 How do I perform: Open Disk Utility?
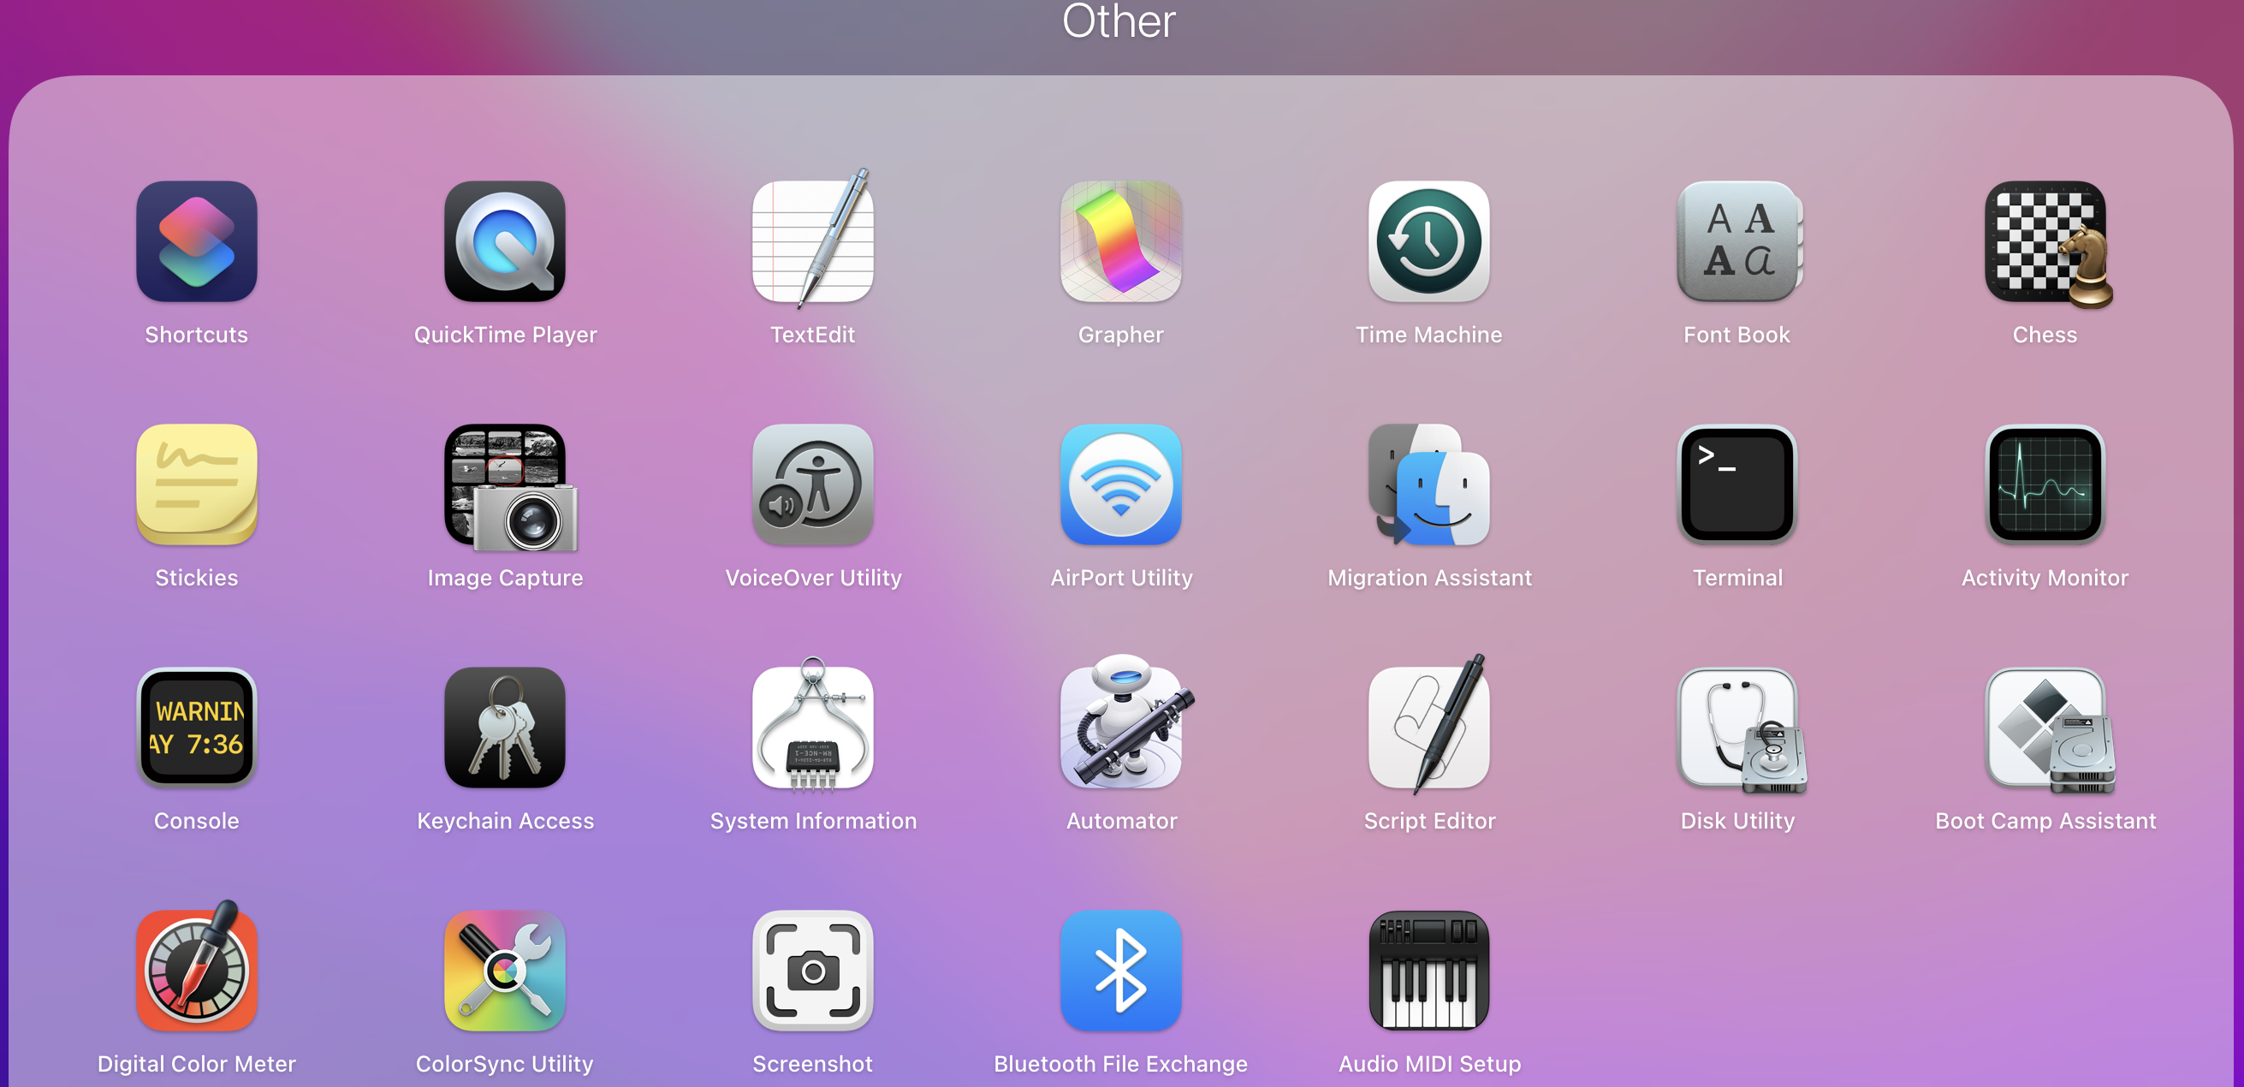click(1737, 728)
